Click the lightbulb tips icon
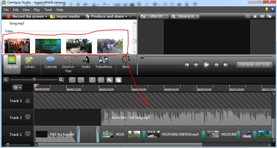This screenshot has width=277, height=148. pyautogui.click(x=267, y=9)
